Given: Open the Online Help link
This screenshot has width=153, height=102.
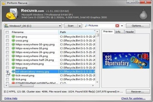Looking at the screenshot, I should click(11, 98).
